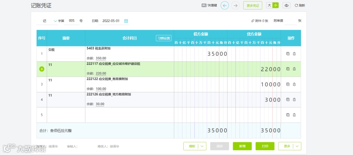The image size is (353, 155).
Task: Delete row 1 (税金及附加) with the trash icon
Action: coord(294,54)
